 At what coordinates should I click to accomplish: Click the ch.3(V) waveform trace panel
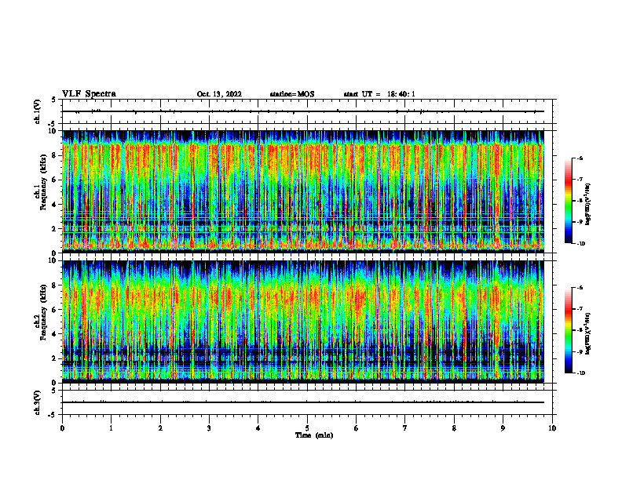click(309, 402)
